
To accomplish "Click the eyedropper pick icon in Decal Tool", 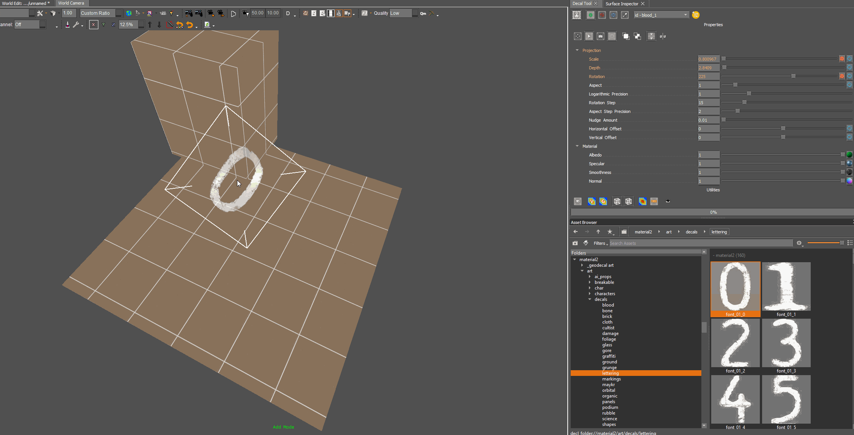I will 625,15.
